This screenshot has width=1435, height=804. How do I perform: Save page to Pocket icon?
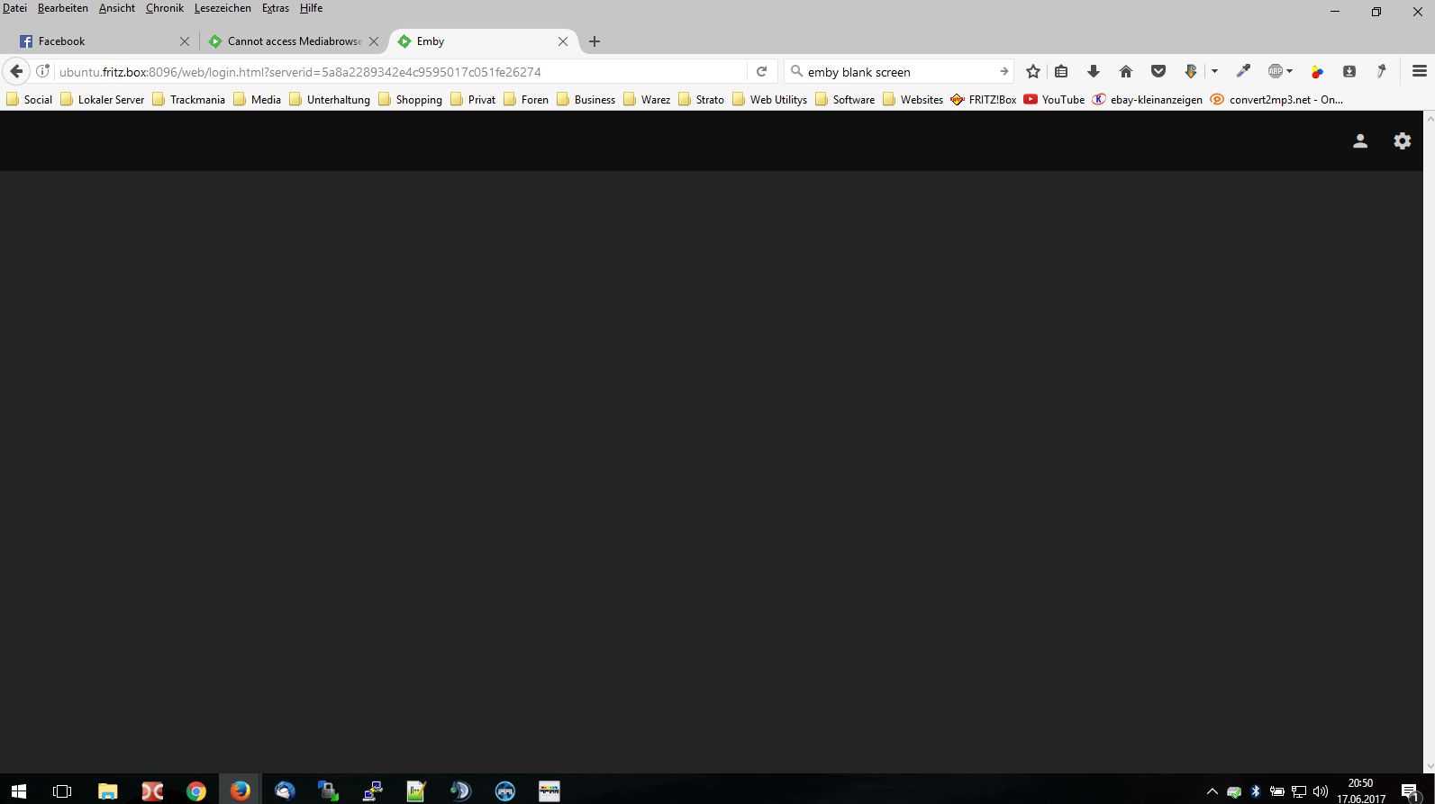tap(1158, 71)
